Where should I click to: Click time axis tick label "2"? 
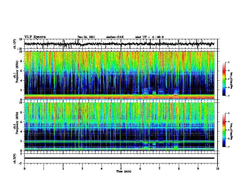coord(63,169)
